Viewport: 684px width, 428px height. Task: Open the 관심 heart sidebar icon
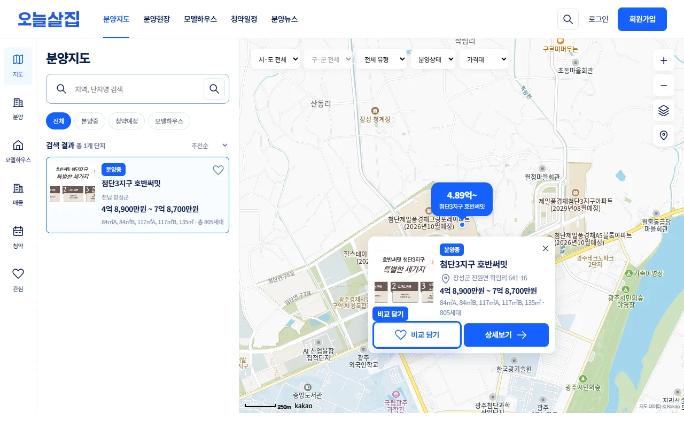(18, 280)
